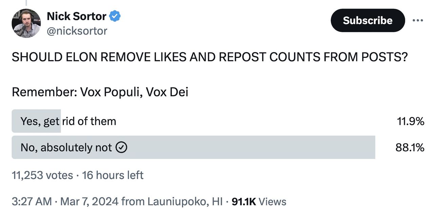
Task: Click the 'SHOULD ELON REMOVE LIKES' post text
Action: (x=209, y=58)
